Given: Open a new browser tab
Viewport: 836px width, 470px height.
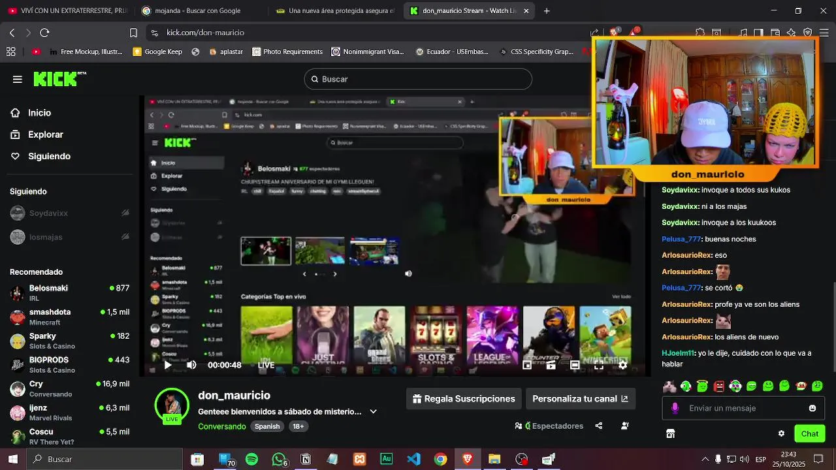Looking at the screenshot, I should coord(547,10).
